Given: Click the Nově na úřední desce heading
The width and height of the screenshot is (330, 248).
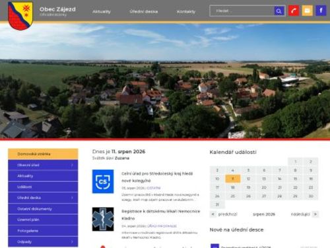Looking at the screenshot, I should 236,229.
